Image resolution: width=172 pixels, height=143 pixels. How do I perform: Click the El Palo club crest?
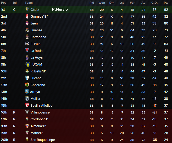coord(27,44)
